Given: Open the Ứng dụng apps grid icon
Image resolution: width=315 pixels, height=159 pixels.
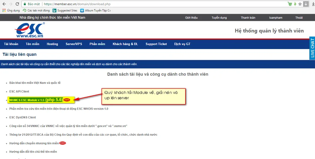Looking at the screenshot, I should (x=4, y=10).
